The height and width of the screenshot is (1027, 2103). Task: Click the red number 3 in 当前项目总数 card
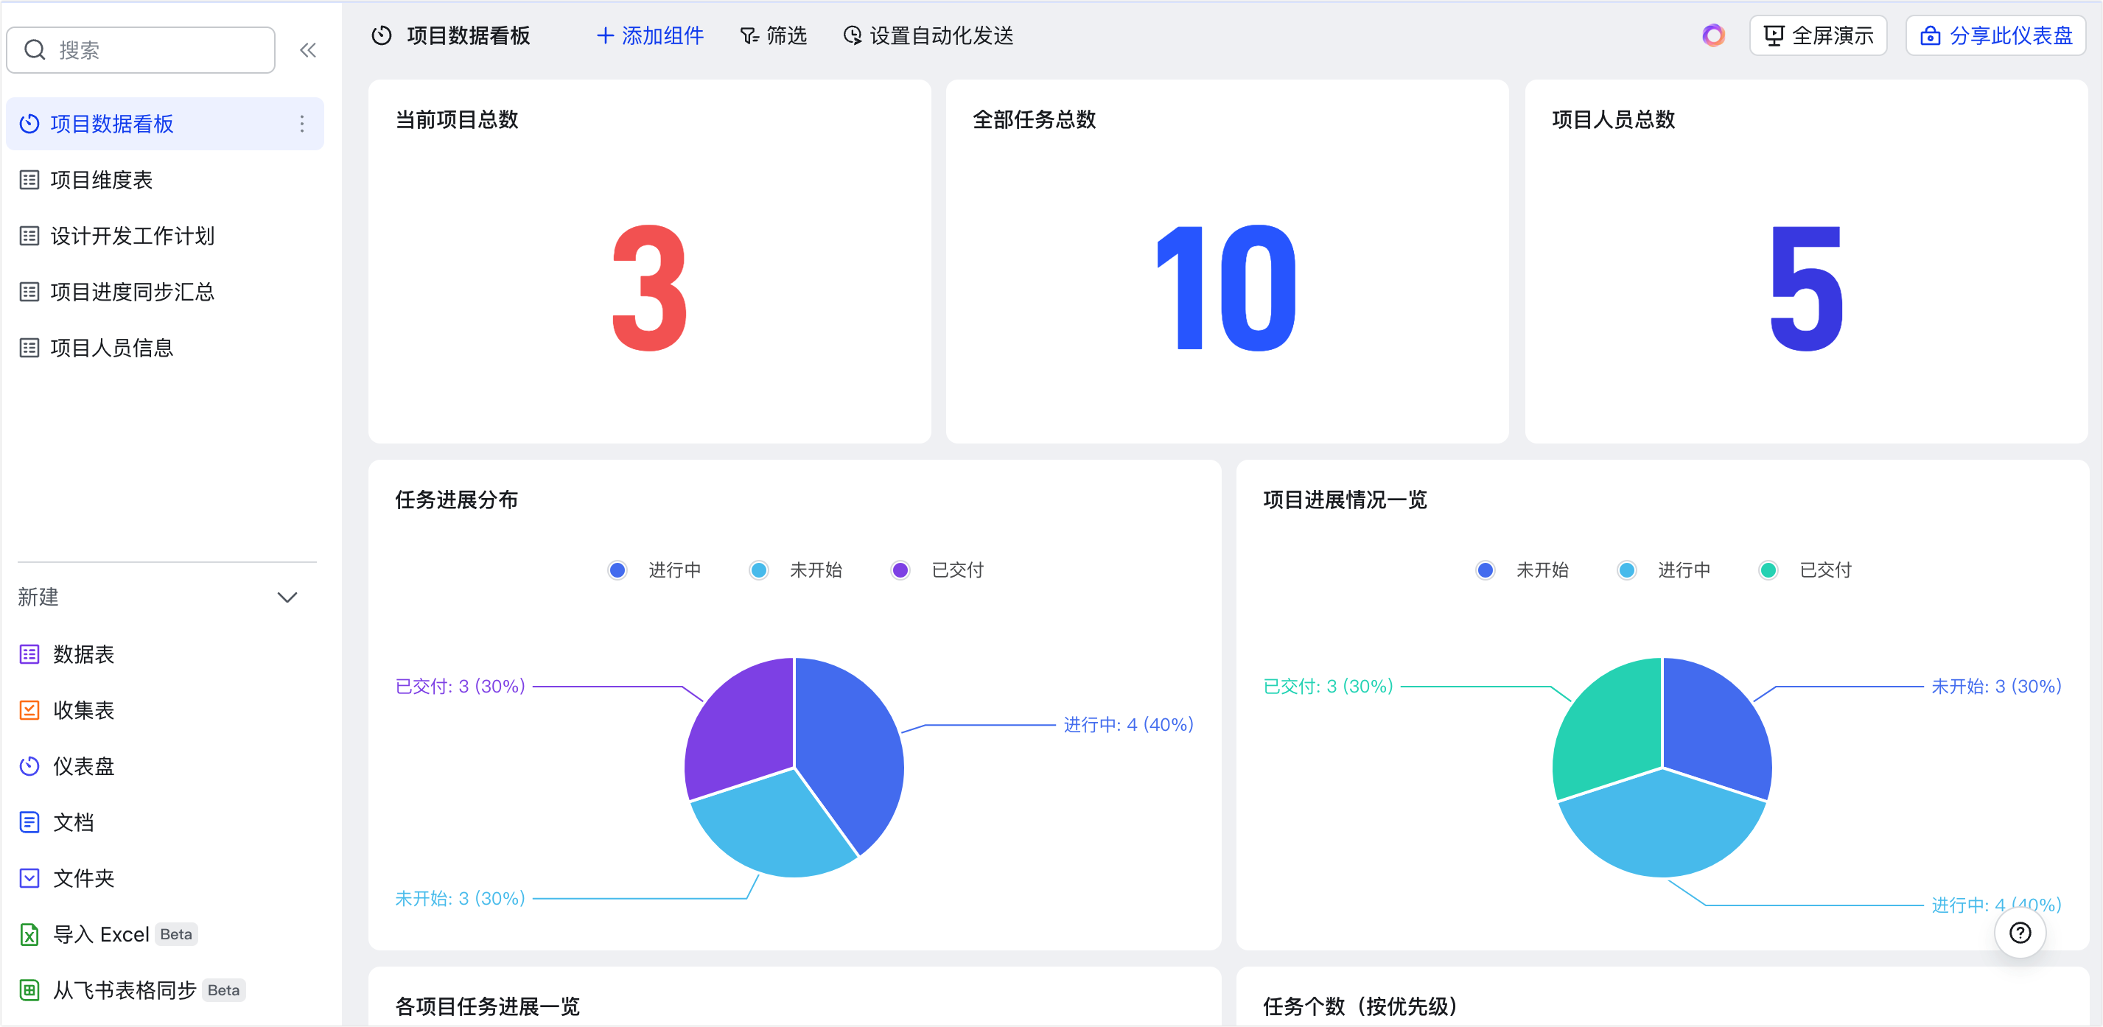[650, 287]
